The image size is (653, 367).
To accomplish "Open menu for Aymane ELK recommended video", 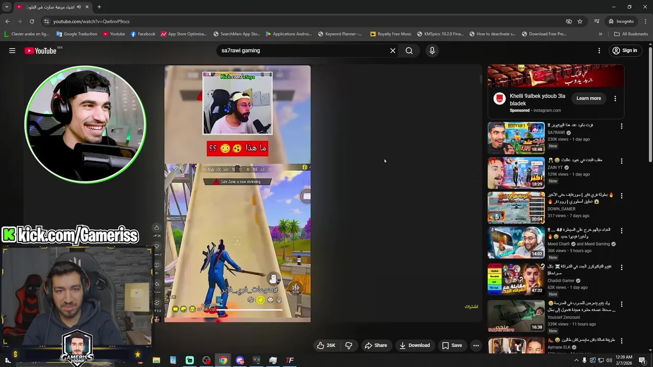I will tap(621, 340).
